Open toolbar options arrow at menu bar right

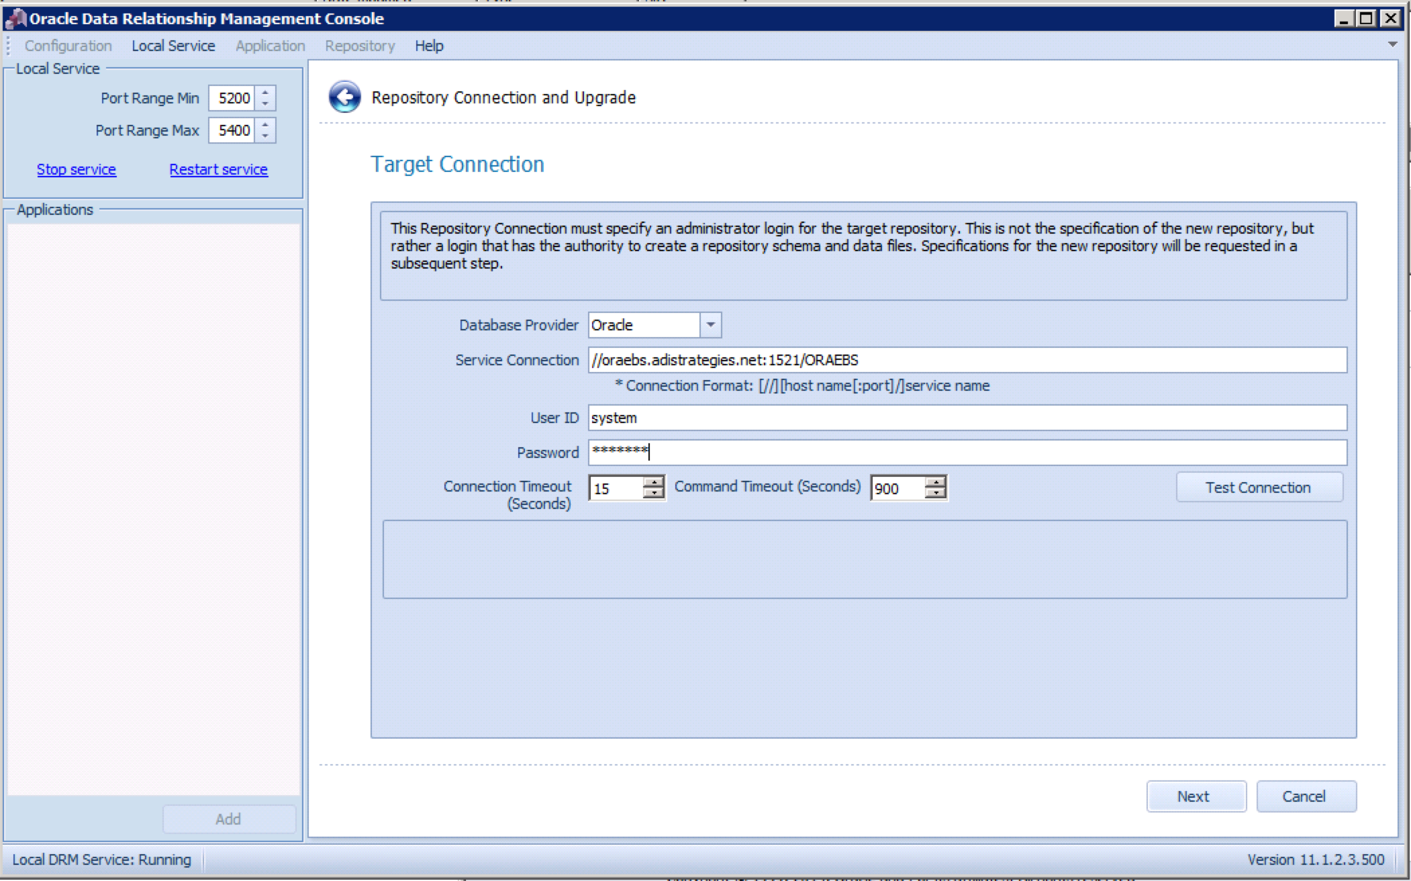click(1392, 45)
